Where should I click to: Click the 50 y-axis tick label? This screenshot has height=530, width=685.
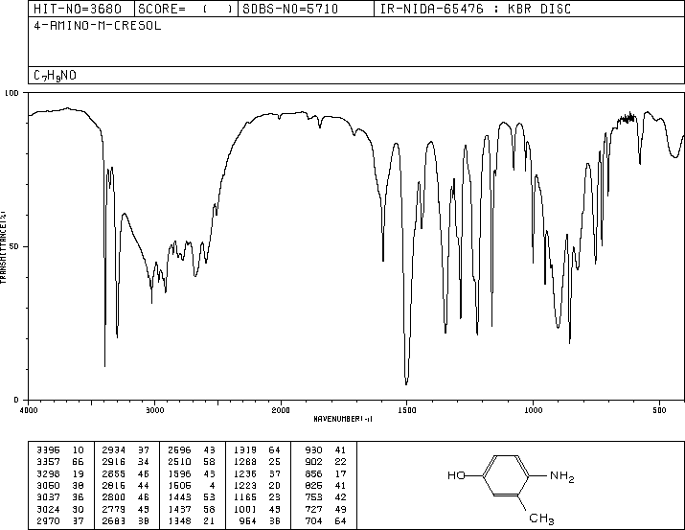coord(14,246)
